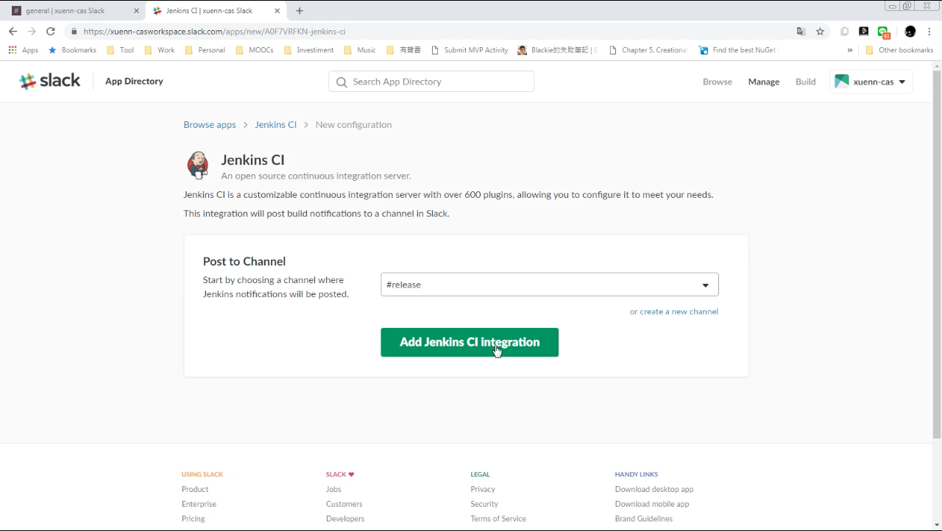Select the Jenkins CI browser tab
The height and width of the screenshot is (531, 942).
pos(217,11)
